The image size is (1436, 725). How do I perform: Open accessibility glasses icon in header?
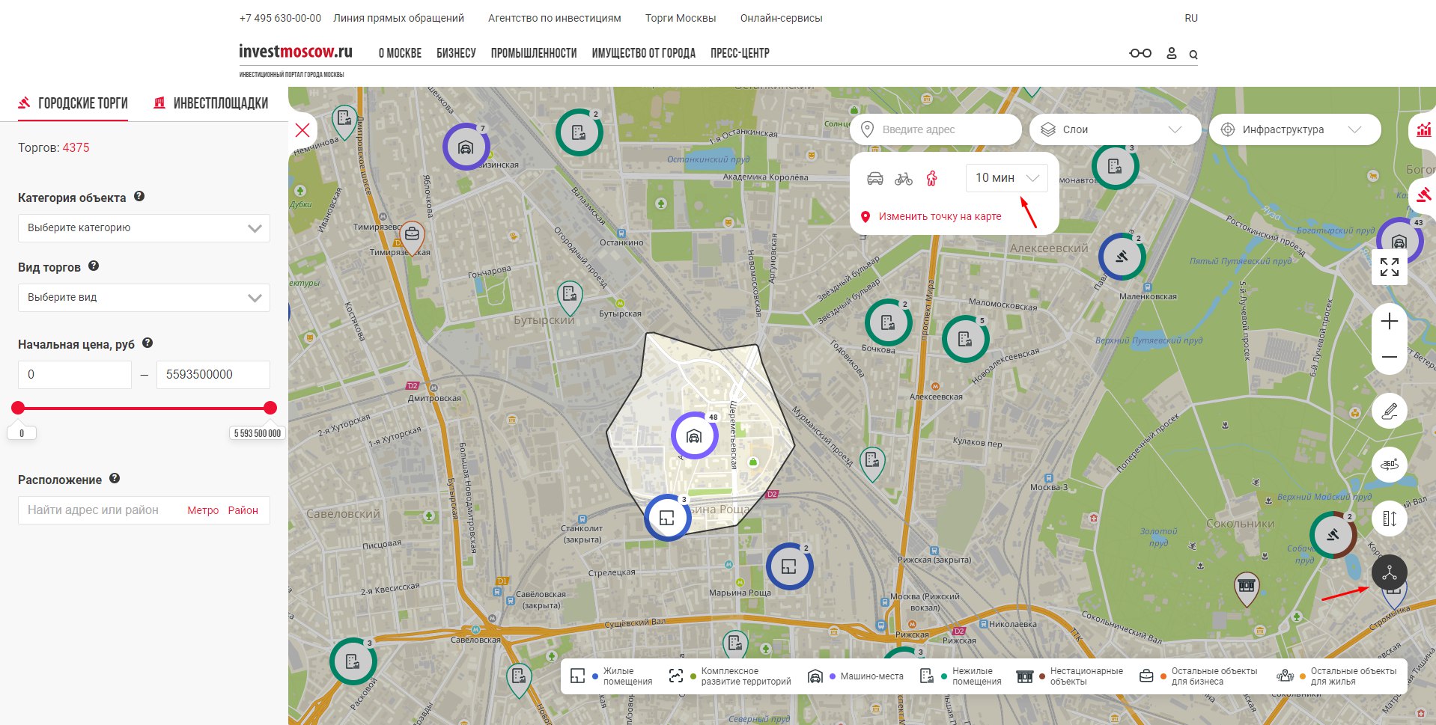pyautogui.click(x=1140, y=53)
